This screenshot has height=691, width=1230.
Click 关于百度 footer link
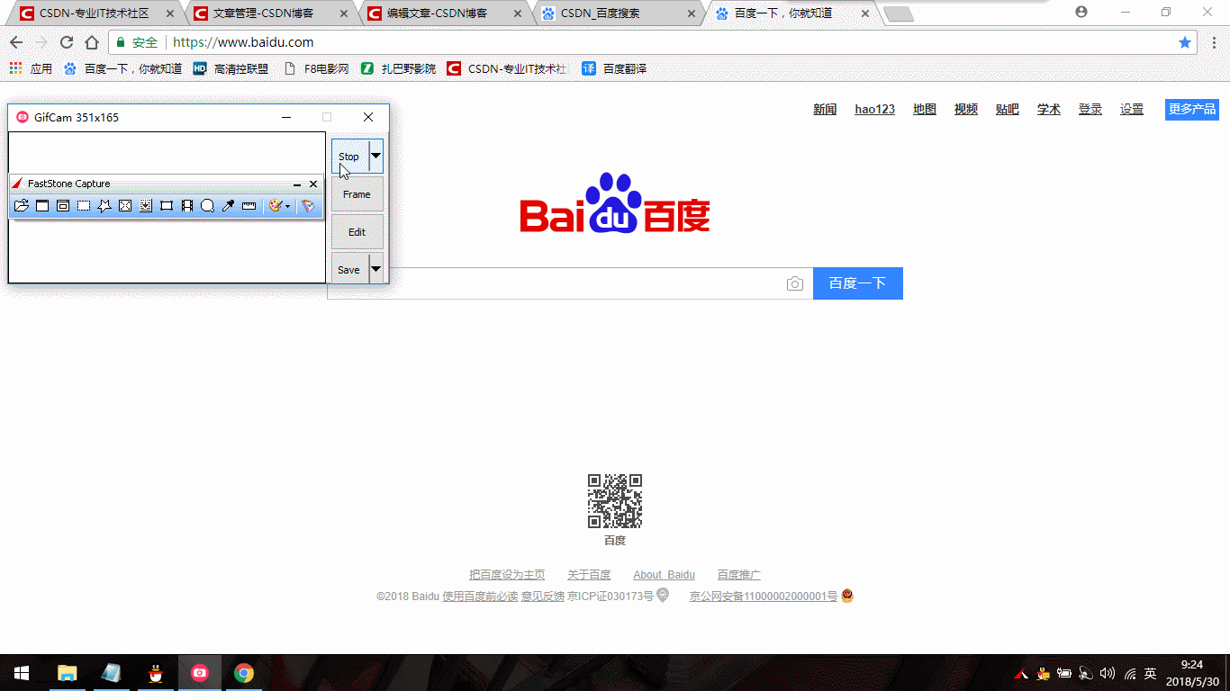coord(589,575)
